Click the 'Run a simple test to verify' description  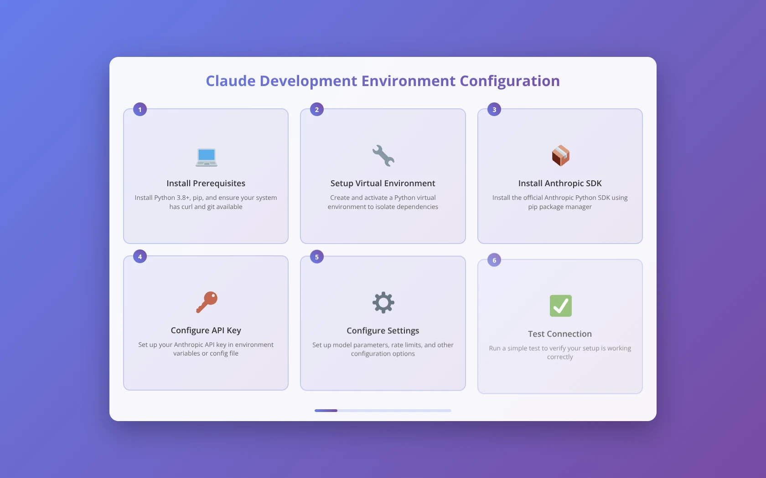click(x=560, y=352)
